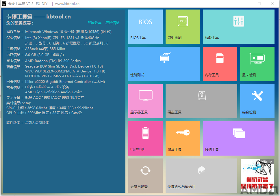
Task: Click the '您的配置概要：' subtitle
Action: [x=20, y=23]
